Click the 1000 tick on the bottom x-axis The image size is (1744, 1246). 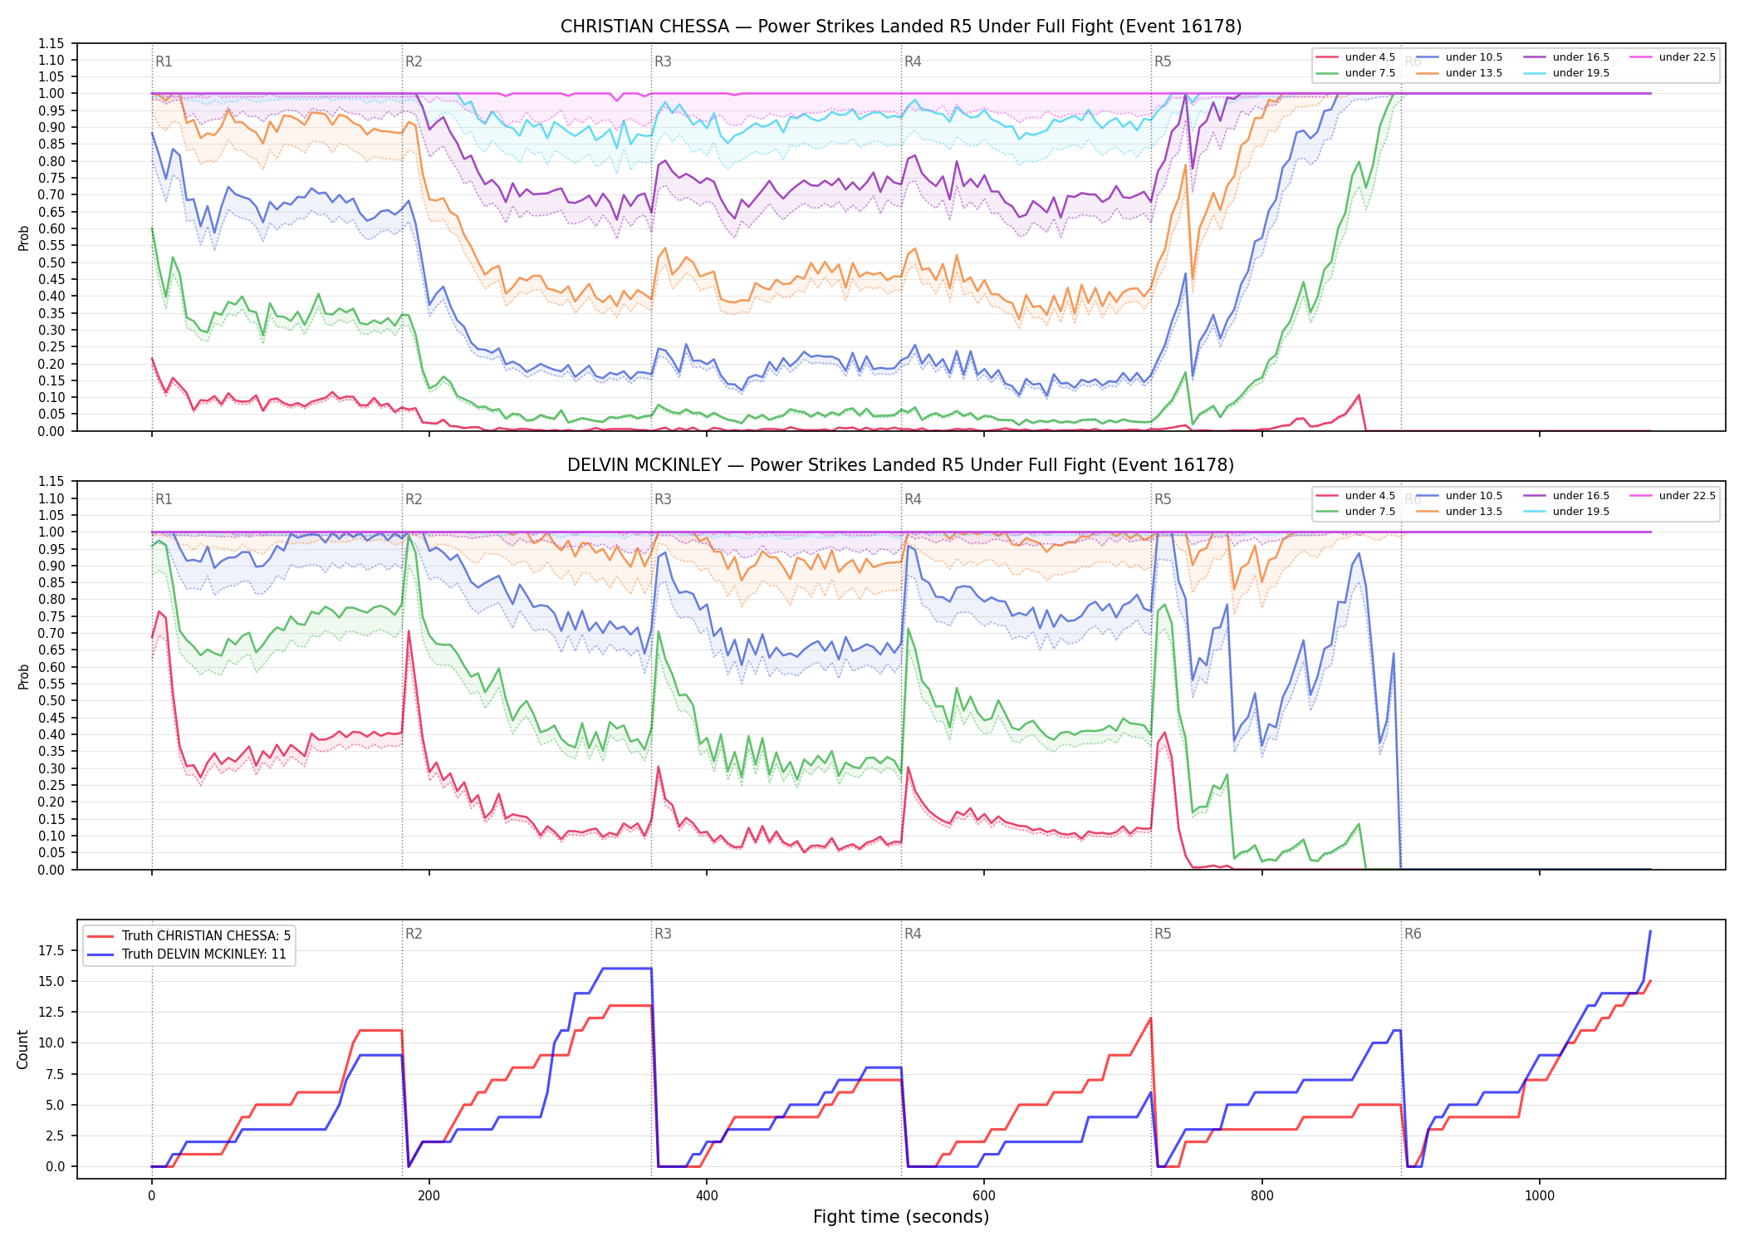(1539, 1195)
